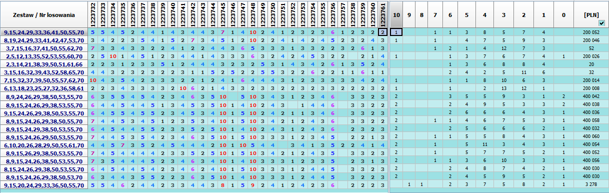Select draw column header 1223748
Image resolution: width=609 pixels, height=193 pixels.
[252, 14]
